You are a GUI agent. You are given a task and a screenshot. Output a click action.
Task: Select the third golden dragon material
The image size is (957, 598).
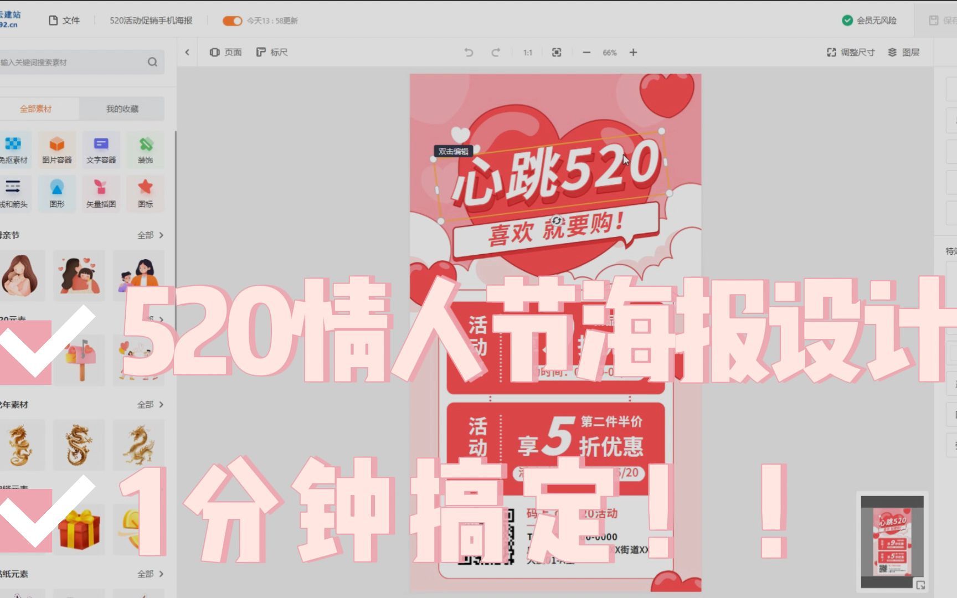139,445
